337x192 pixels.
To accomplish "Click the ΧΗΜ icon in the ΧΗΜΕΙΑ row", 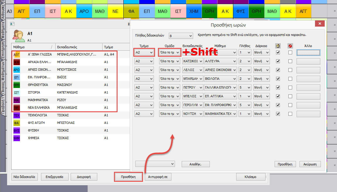I will pos(17,138).
